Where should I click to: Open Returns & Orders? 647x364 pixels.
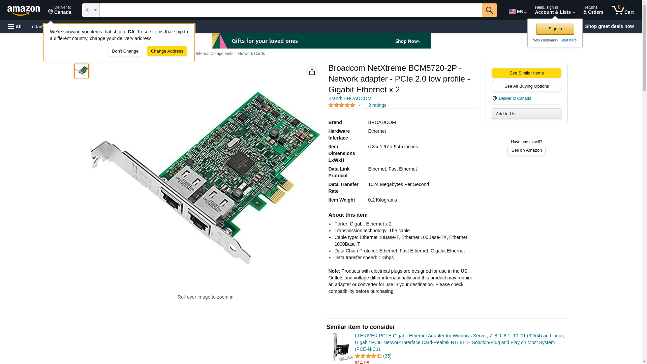tap(593, 10)
